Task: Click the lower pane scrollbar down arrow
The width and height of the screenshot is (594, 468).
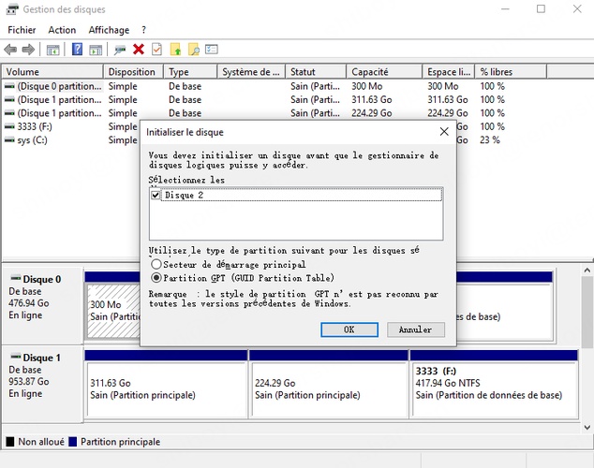Action: click(x=587, y=428)
